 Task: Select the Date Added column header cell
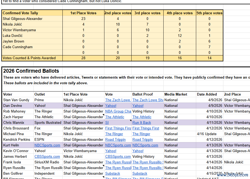point(207,94)
